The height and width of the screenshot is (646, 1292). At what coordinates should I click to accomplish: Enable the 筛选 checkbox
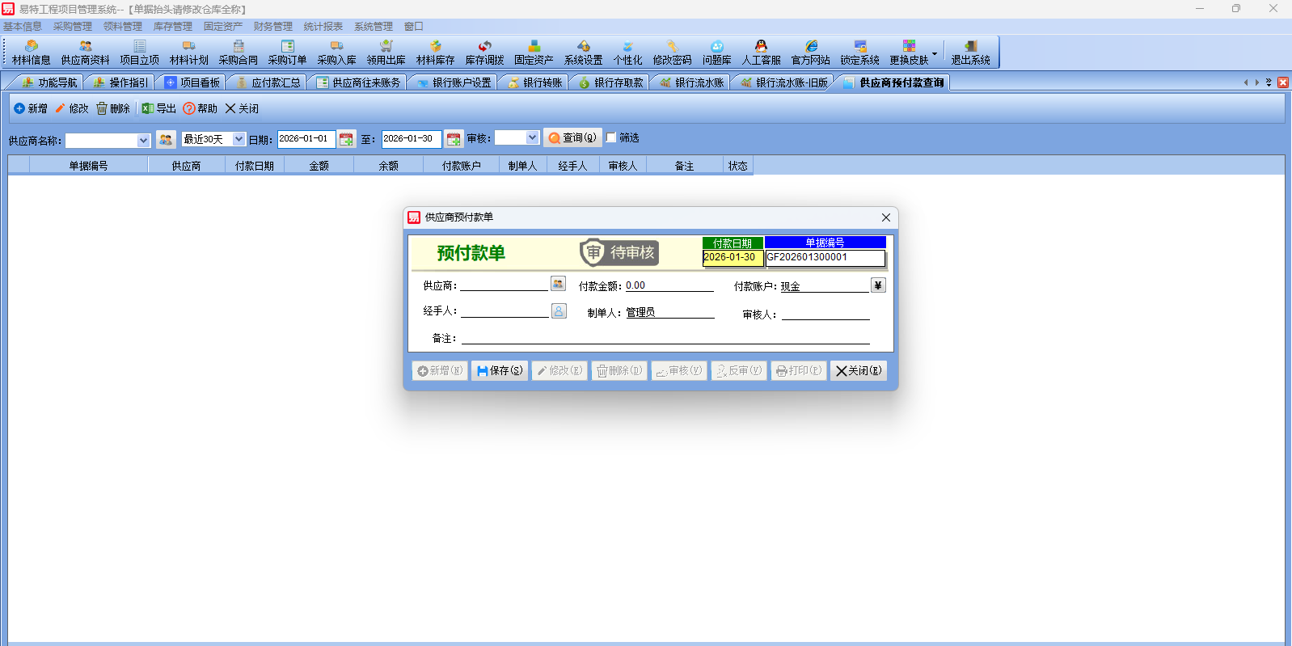coord(611,137)
